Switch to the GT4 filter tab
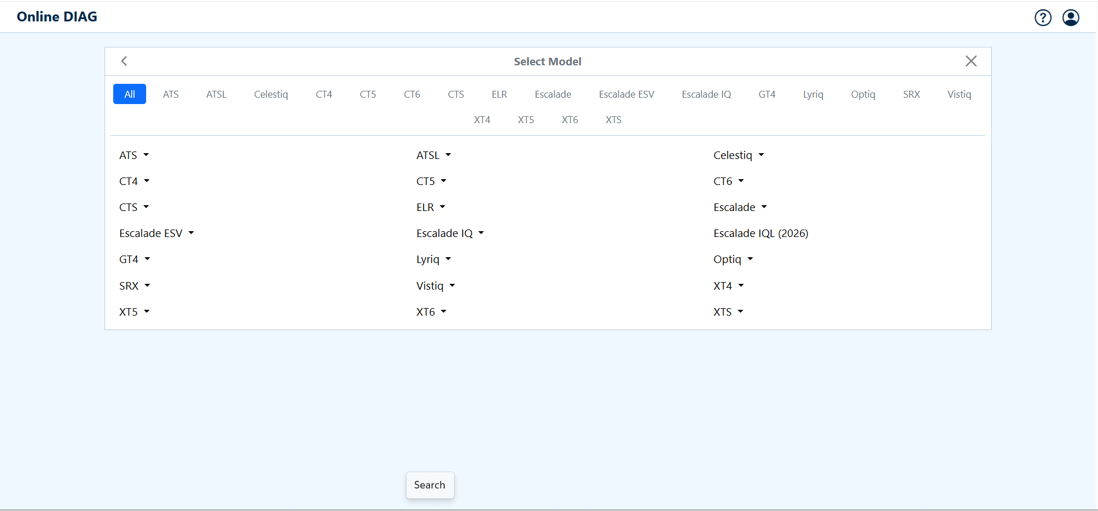1098x511 pixels. tap(766, 94)
